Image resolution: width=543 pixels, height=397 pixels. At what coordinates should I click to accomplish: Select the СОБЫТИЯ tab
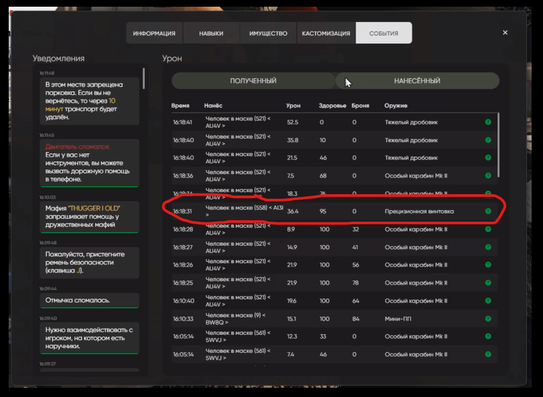pyautogui.click(x=384, y=33)
